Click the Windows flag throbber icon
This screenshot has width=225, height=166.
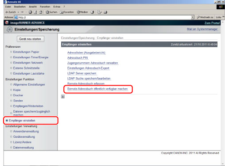coord(221,7)
